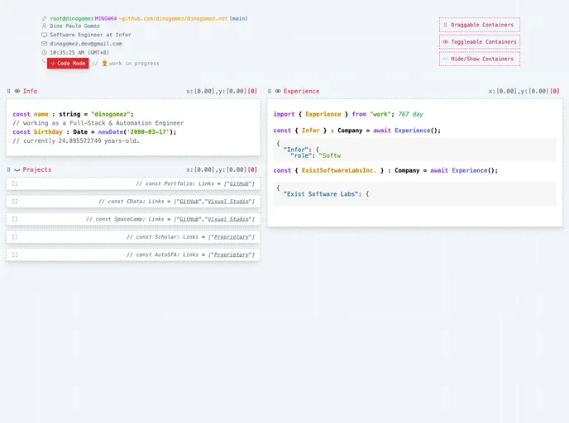Click the envelope icon beside email address
The image size is (569, 423).
(45, 44)
